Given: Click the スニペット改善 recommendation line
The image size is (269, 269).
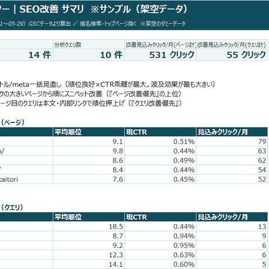Looking at the screenshot, I should click(x=91, y=94).
